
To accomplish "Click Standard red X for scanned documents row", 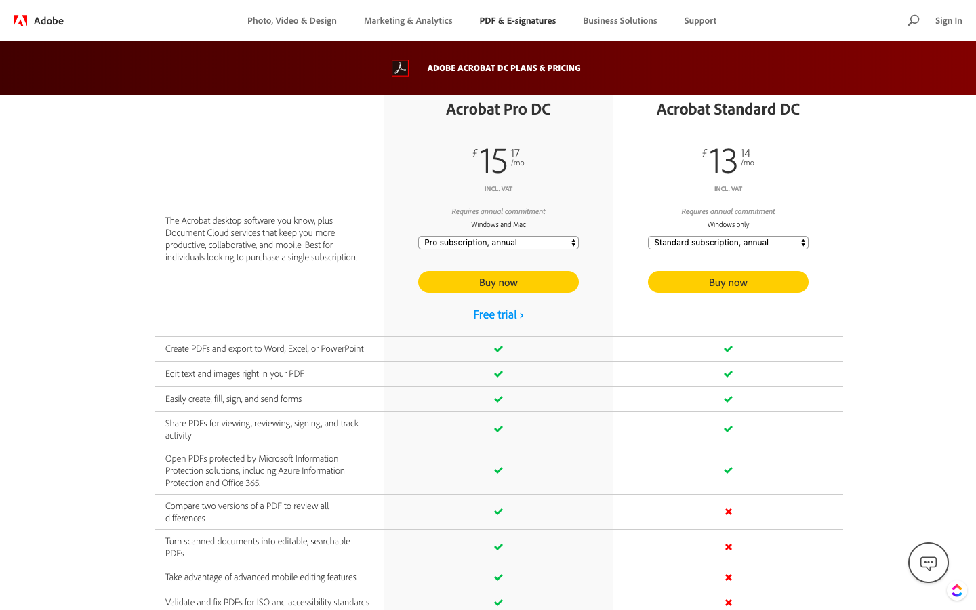I will point(728,547).
